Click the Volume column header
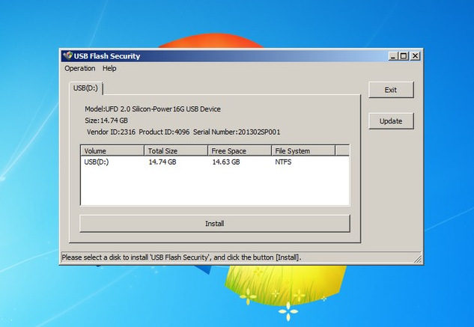The height and width of the screenshot is (327, 474). click(x=112, y=150)
